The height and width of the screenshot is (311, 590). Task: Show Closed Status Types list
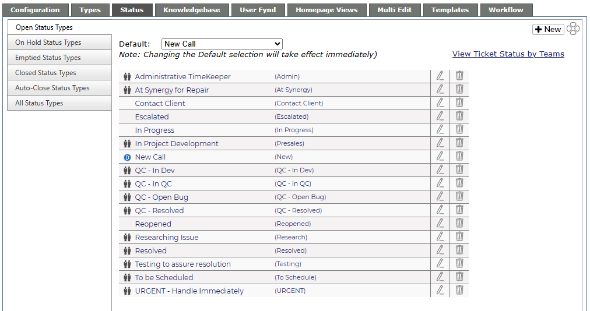59,73
